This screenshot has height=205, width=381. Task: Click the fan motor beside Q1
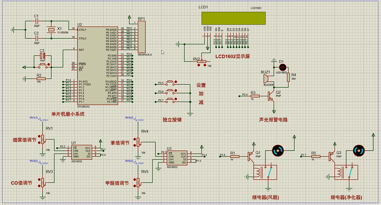pos(278,150)
